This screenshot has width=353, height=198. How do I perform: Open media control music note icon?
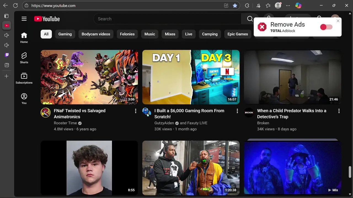[x=258, y=5]
